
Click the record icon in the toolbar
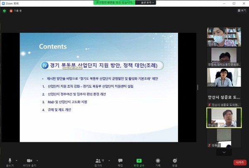click(x=158, y=161)
